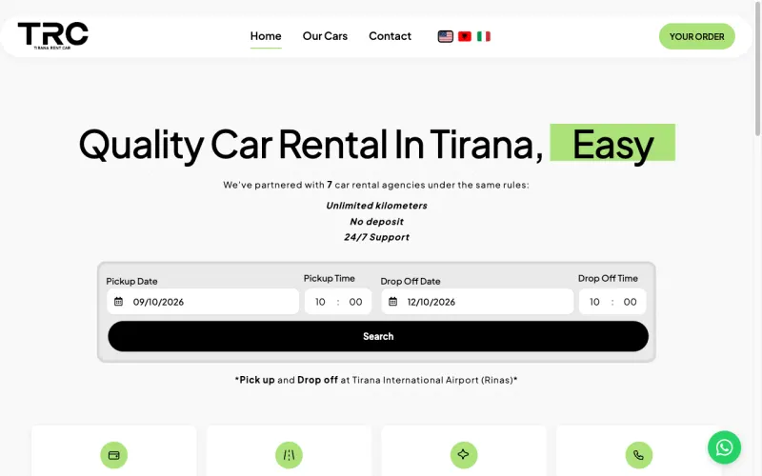Click the calendar icon in Pickup Date
Screen dimensions: 762x476
coord(118,302)
